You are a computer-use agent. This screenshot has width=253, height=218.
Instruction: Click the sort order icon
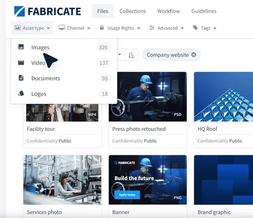point(131,55)
